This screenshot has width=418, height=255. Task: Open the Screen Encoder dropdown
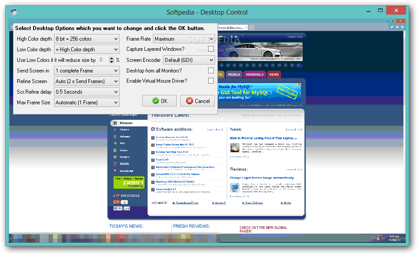click(x=189, y=60)
